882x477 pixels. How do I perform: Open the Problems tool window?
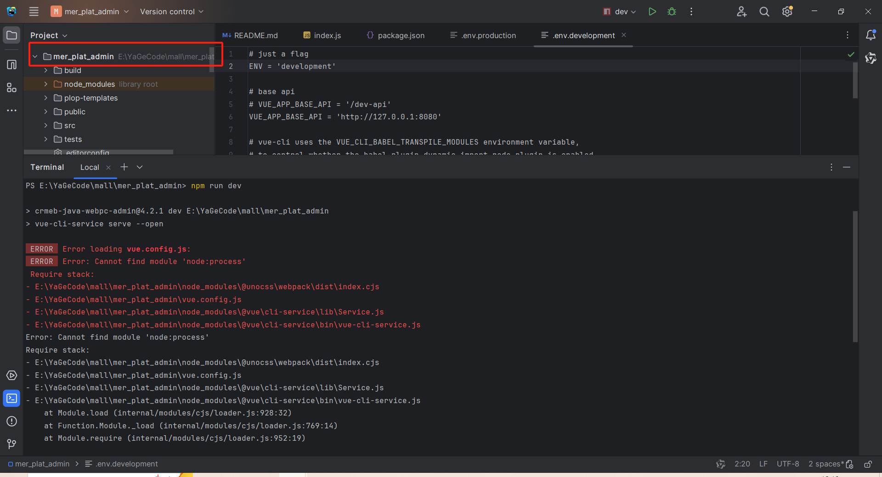(x=12, y=421)
